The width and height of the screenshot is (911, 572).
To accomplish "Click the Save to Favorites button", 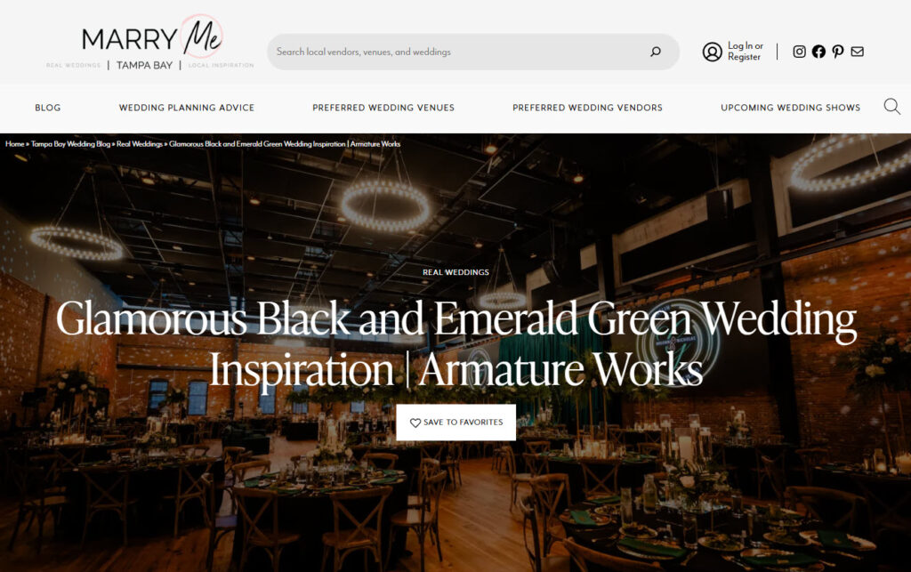I will [x=456, y=423].
